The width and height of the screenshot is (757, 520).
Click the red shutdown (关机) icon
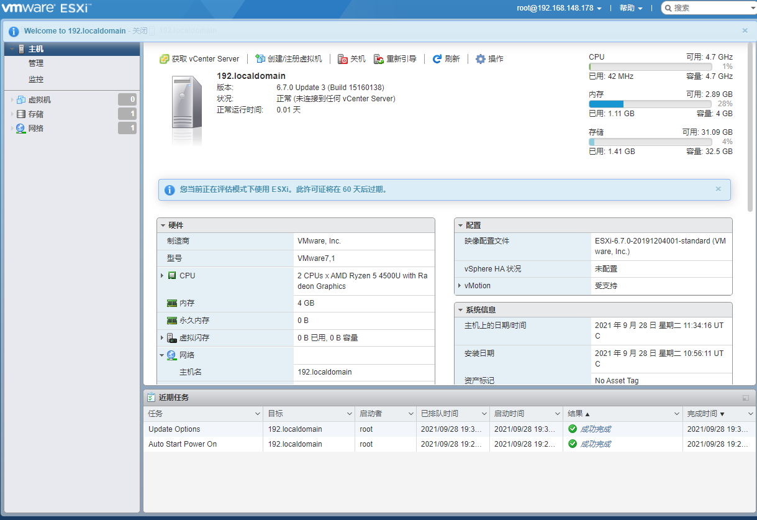[x=343, y=59]
